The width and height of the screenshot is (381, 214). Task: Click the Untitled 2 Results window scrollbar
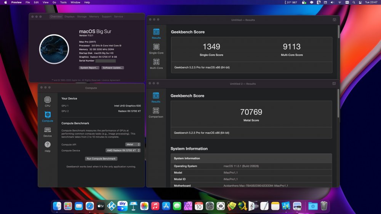point(338,103)
